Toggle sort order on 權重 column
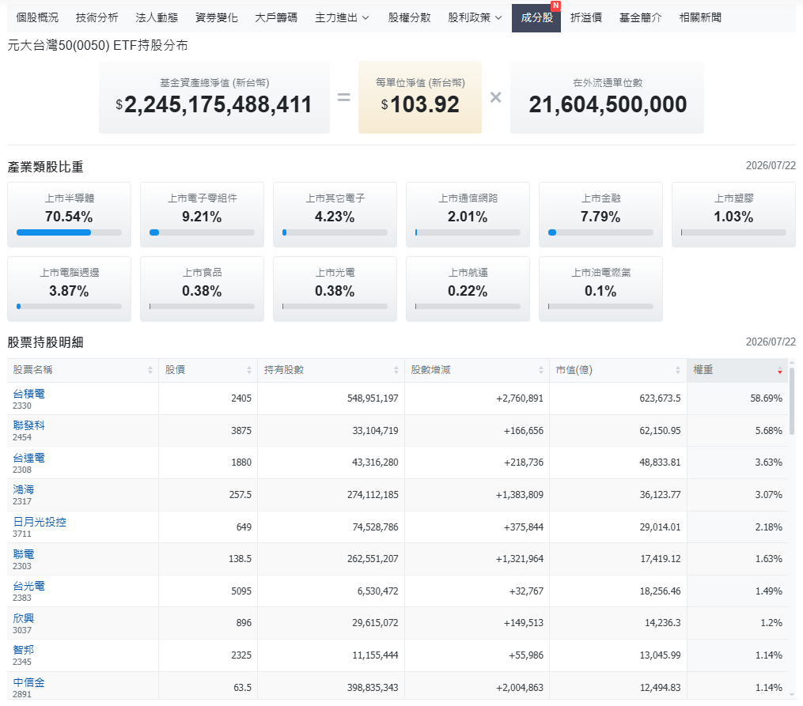The height and width of the screenshot is (706, 803). coord(737,370)
